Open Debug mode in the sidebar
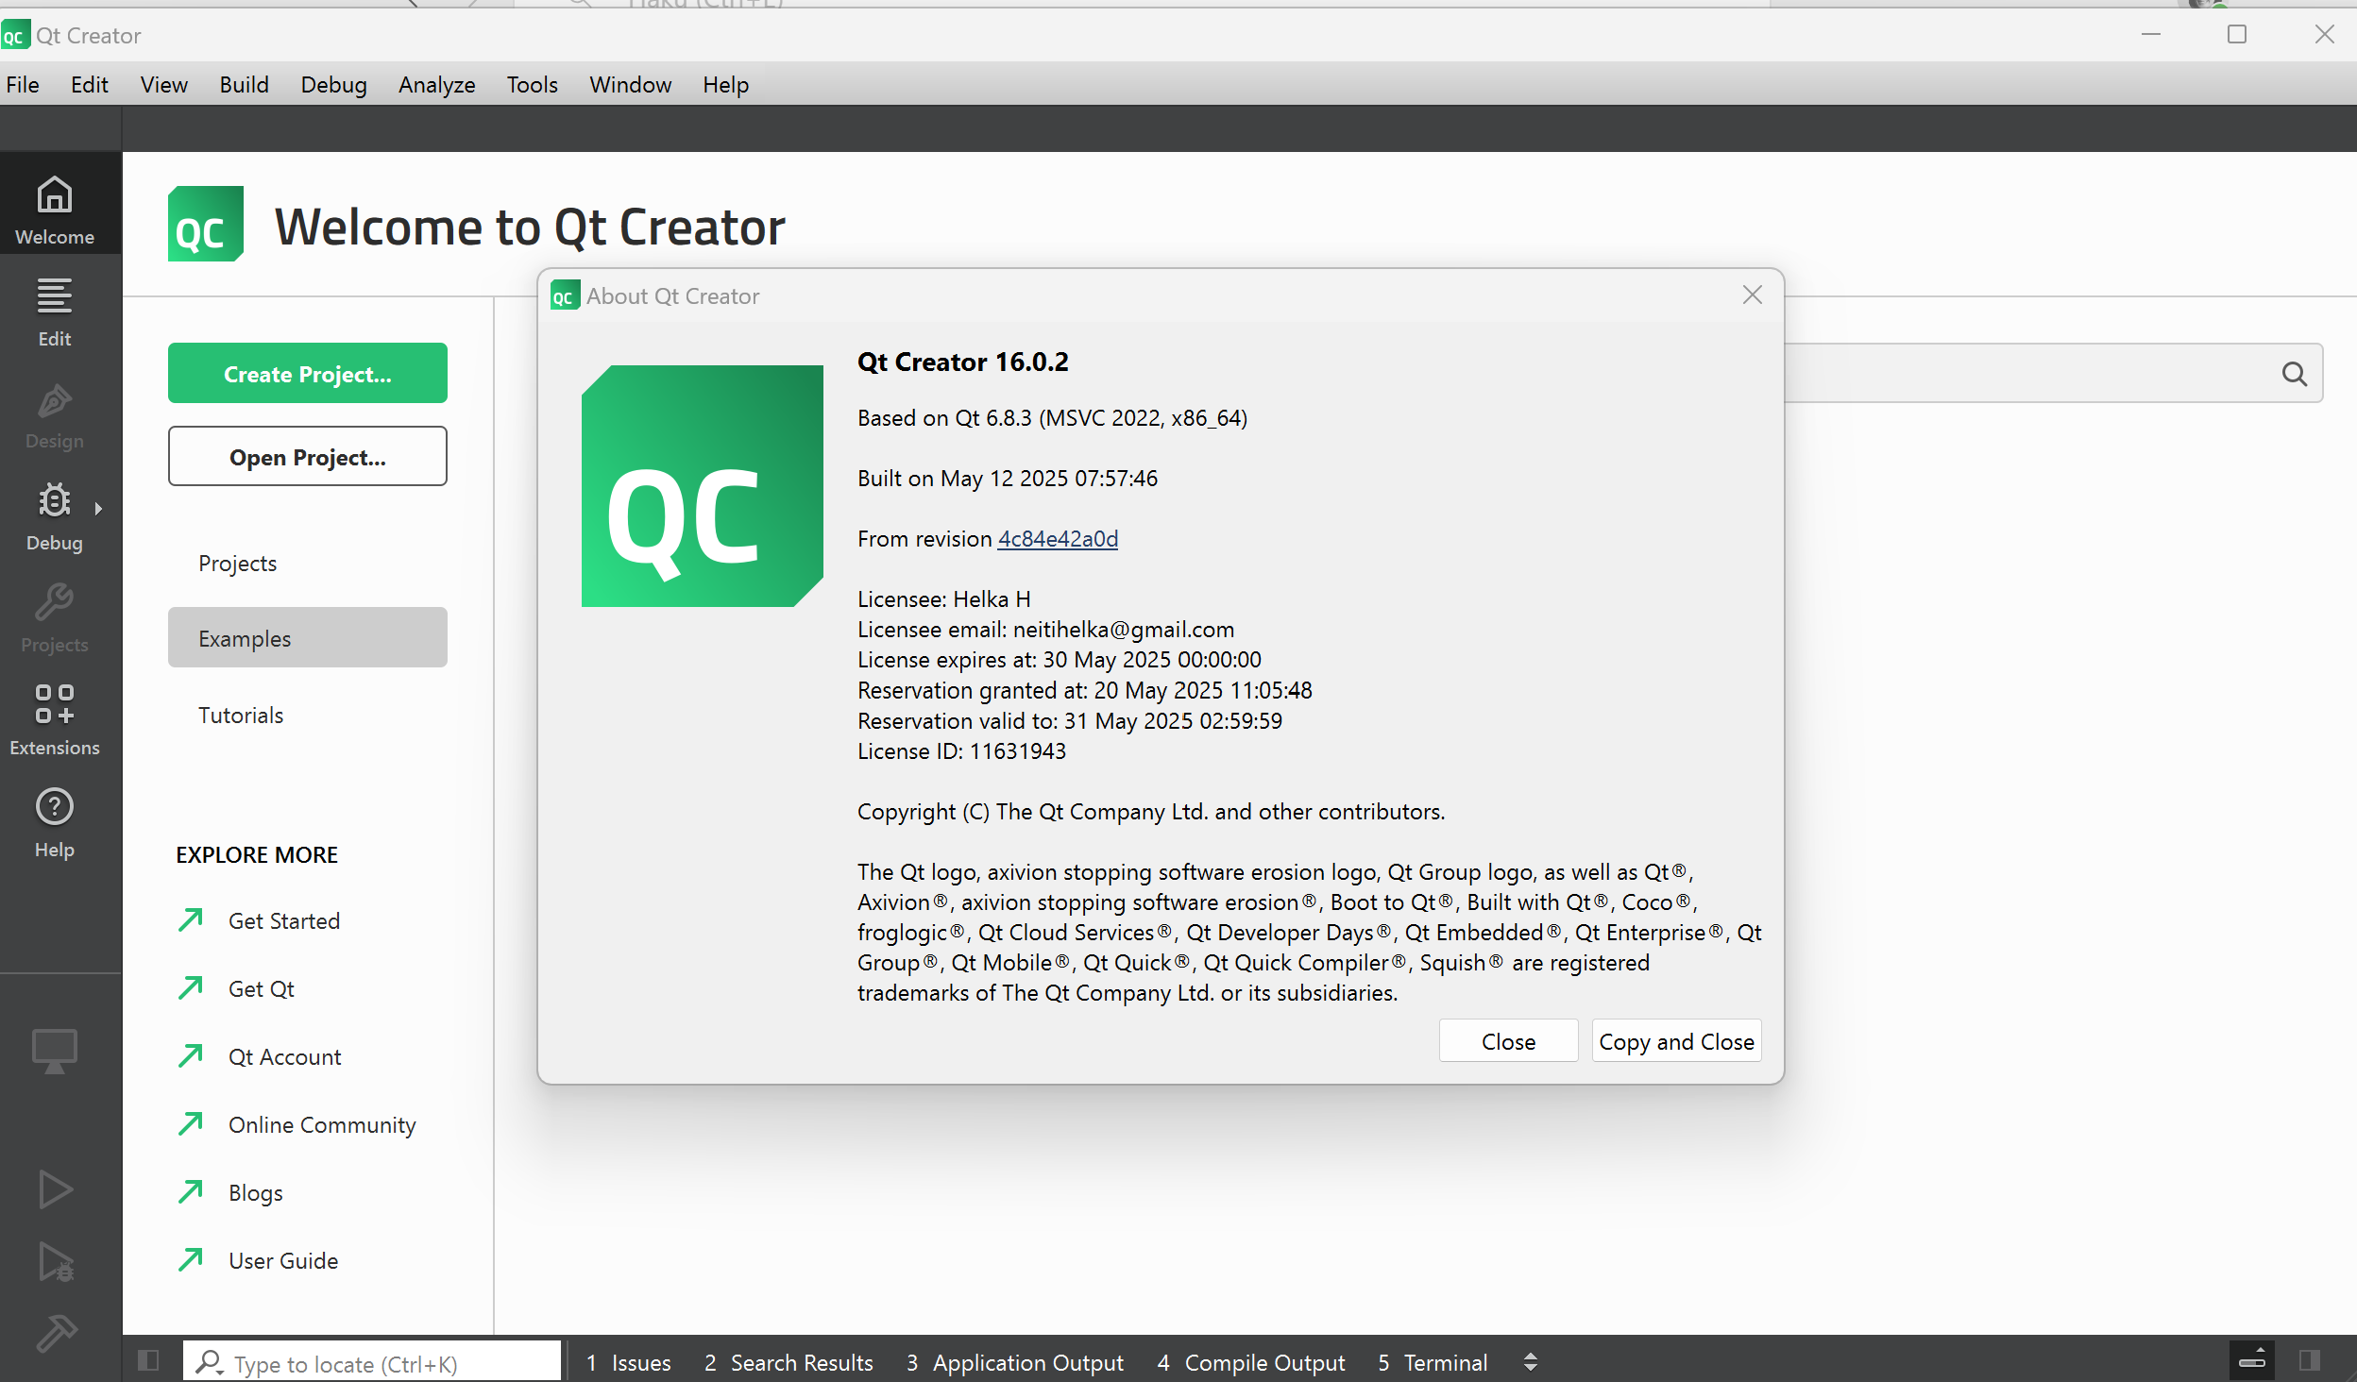The height and width of the screenshot is (1382, 2357). (x=55, y=516)
